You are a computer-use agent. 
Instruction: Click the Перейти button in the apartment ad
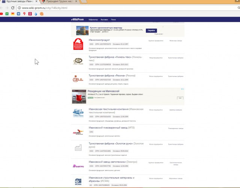tap(151, 31)
